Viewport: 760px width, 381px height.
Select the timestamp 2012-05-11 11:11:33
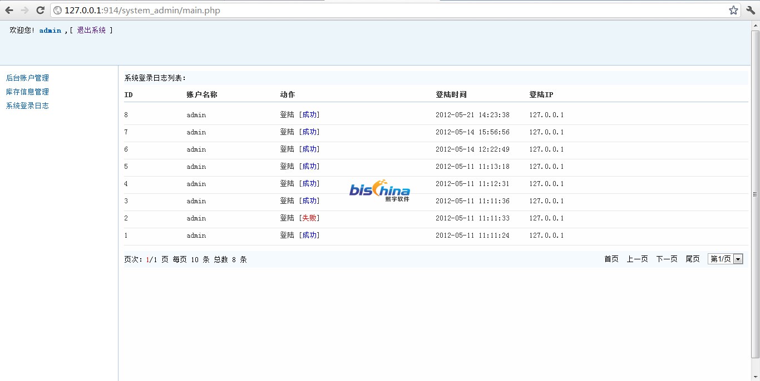coord(472,218)
